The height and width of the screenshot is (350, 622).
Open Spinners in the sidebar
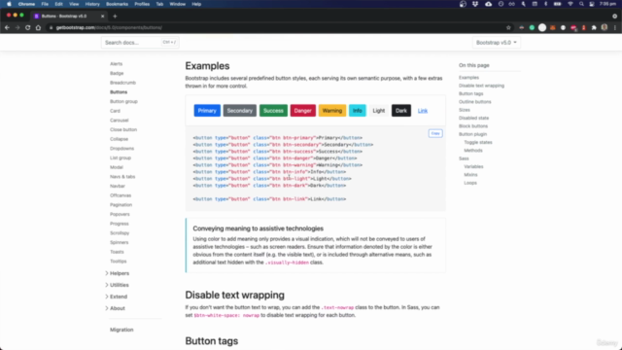point(119,242)
